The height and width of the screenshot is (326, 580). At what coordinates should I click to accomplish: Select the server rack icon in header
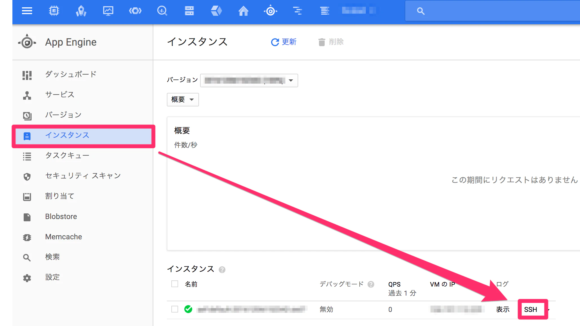click(189, 11)
